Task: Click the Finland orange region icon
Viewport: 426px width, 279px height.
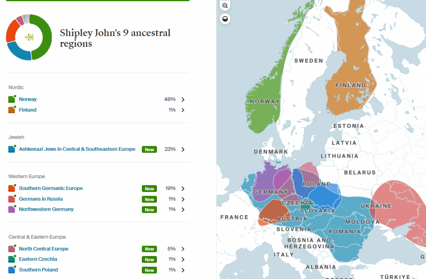Action: [x=12, y=110]
